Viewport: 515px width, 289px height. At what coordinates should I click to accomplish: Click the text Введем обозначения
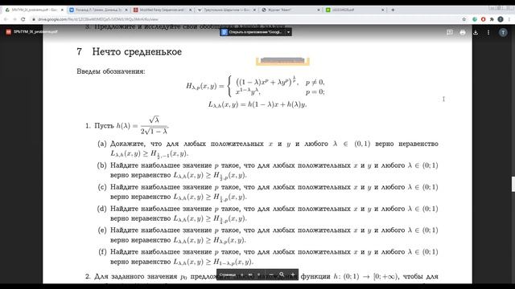click(111, 71)
